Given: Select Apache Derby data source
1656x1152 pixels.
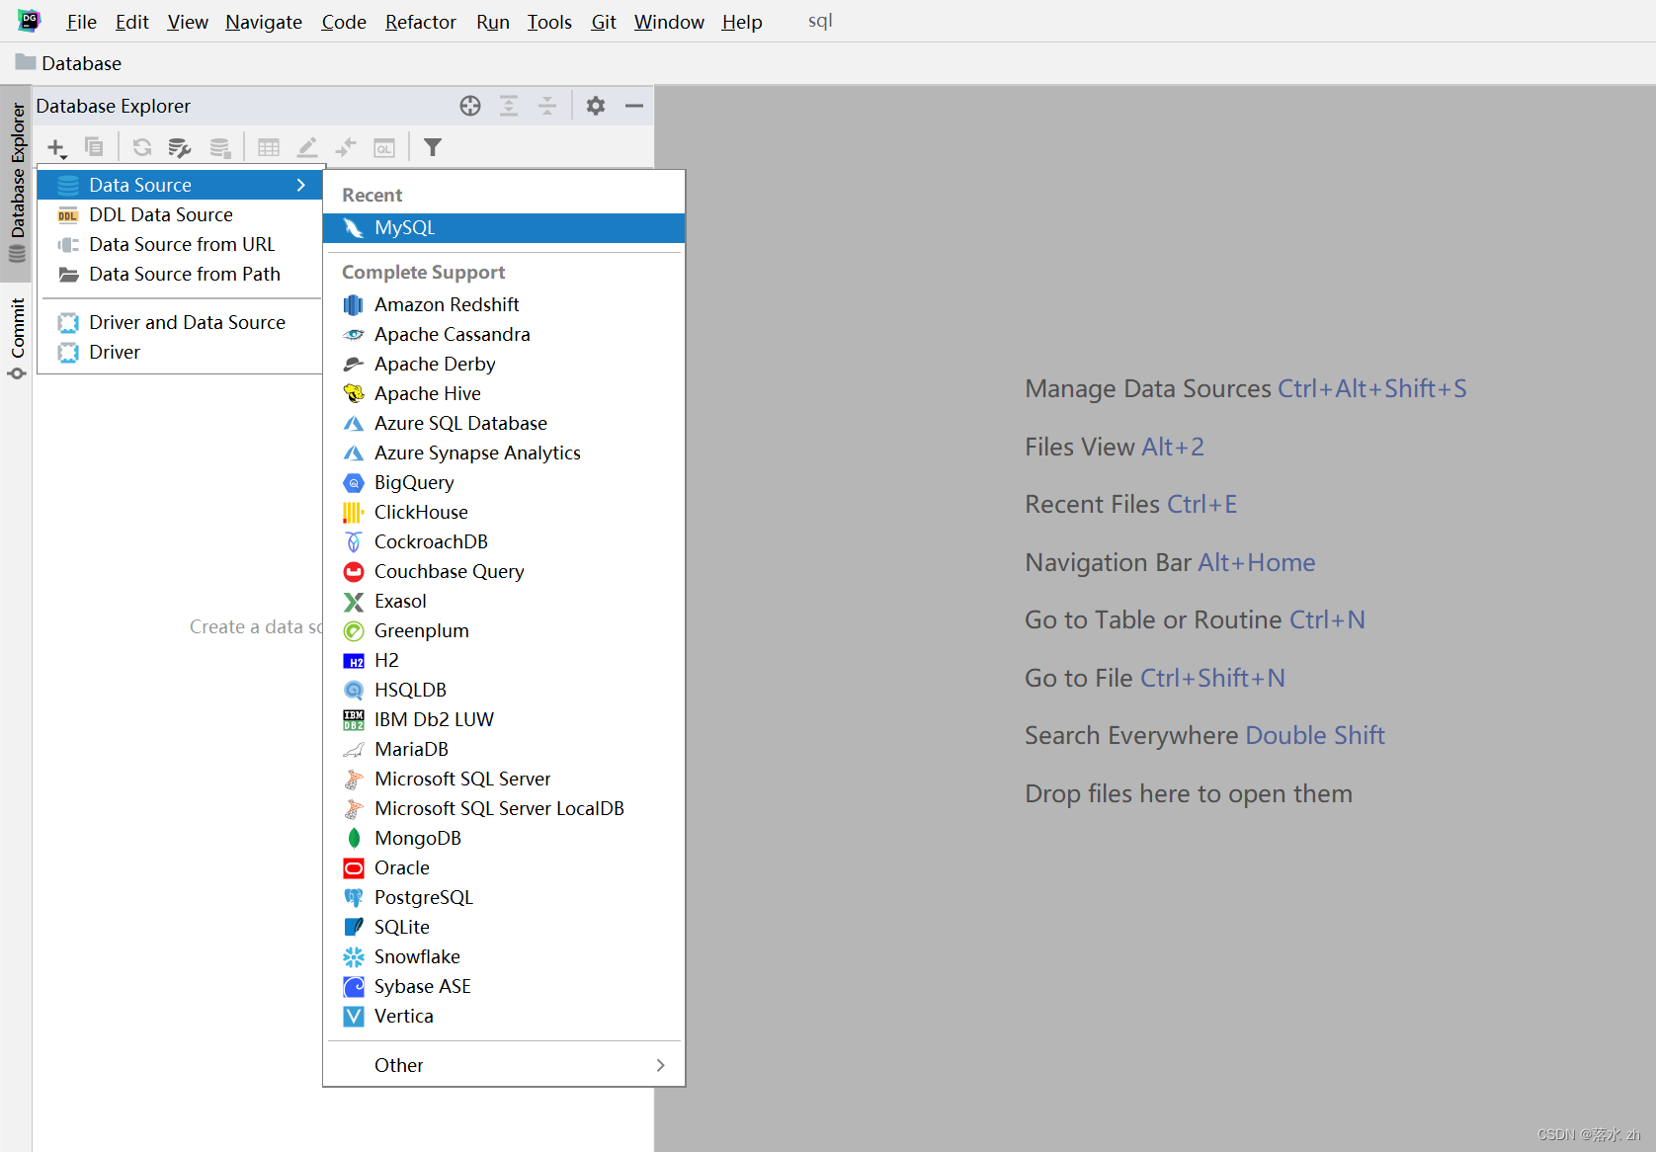Looking at the screenshot, I should [504, 364].
